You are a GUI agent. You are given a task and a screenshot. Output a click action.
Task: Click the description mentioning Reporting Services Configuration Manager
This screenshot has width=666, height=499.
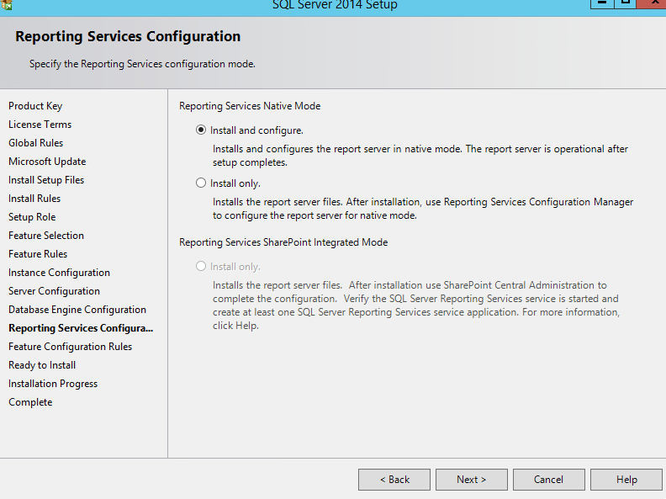423,209
